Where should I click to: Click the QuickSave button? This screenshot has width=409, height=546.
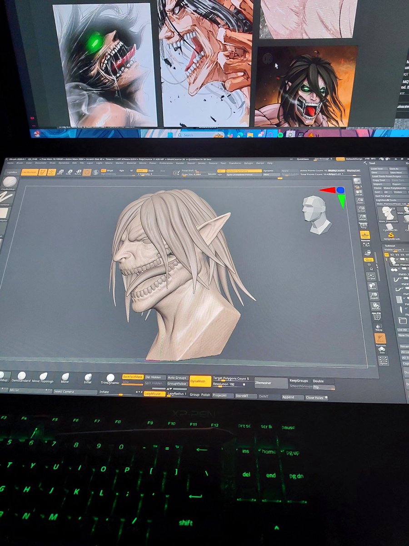point(303,159)
